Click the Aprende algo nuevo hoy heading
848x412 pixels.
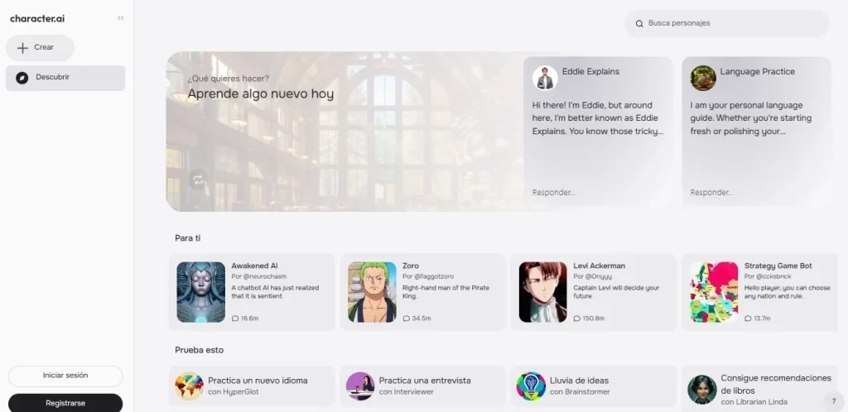pyautogui.click(x=261, y=94)
